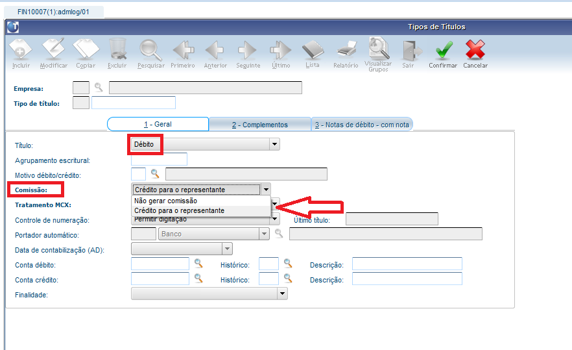This screenshot has width=572, height=350.
Task: Go to Seguinte record
Action: [248, 50]
